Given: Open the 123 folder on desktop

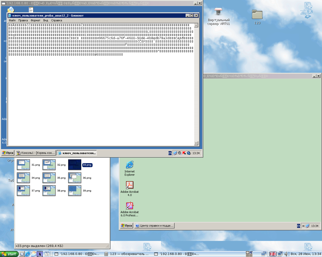Looking at the screenshot, I should pos(257,15).
